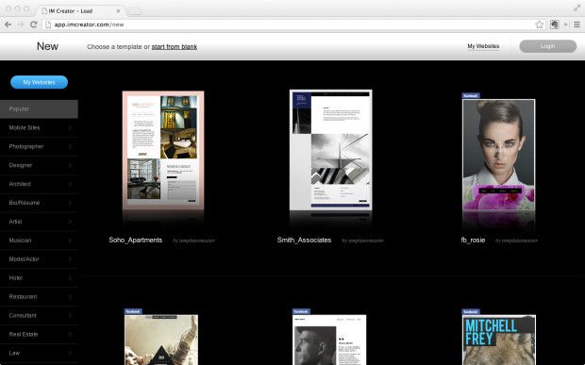Click the Login button
Screen dimensions: 585x365
pos(547,46)
